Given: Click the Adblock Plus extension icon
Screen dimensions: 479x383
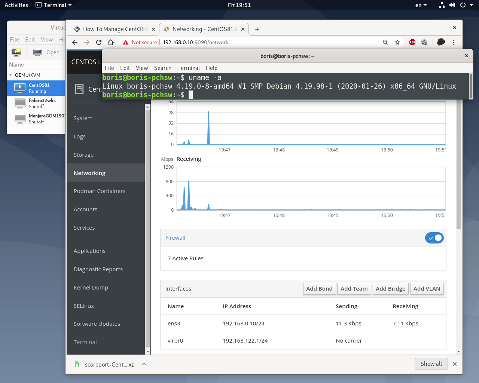Looking at the screenshot, I should [412, 42].
